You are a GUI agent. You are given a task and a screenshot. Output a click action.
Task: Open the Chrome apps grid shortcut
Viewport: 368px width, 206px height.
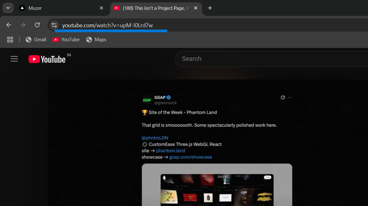point(10,40)
